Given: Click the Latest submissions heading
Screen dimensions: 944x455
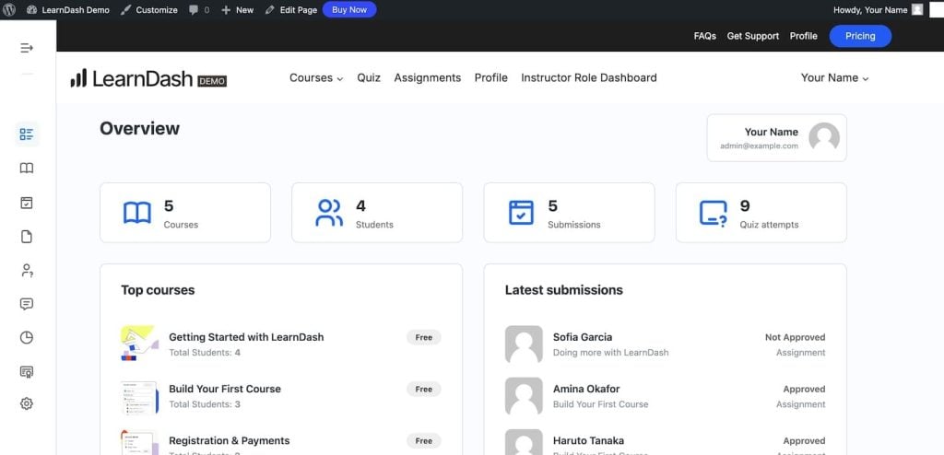Looking at the screenshot, I should click(x=563, y=290).
